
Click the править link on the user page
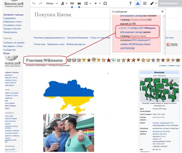pyautogui.click(x=164, y=66)
